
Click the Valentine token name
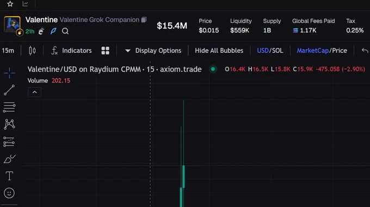pos(41,20)
